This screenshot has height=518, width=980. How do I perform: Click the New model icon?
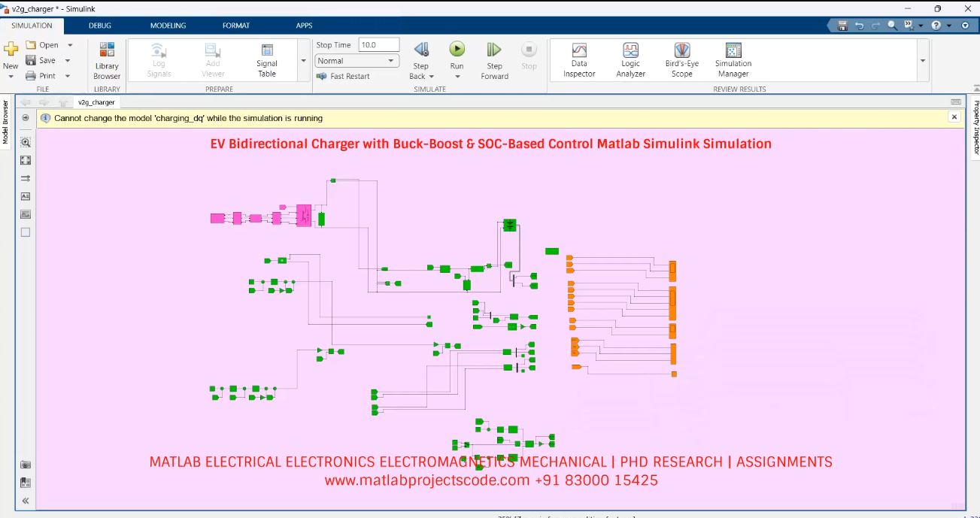click(11, 50)
